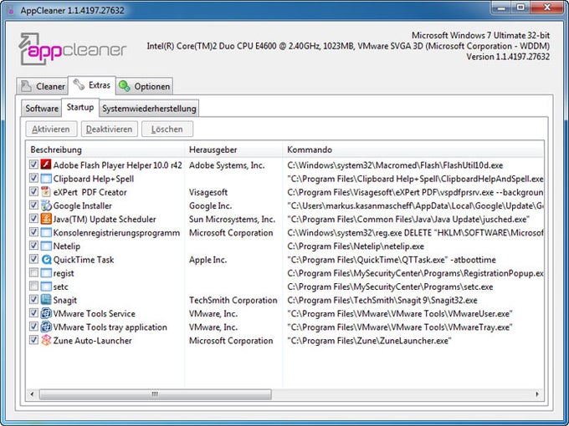Toggle the Java(TM) Update Scheduler checkbox

(33, 219)
